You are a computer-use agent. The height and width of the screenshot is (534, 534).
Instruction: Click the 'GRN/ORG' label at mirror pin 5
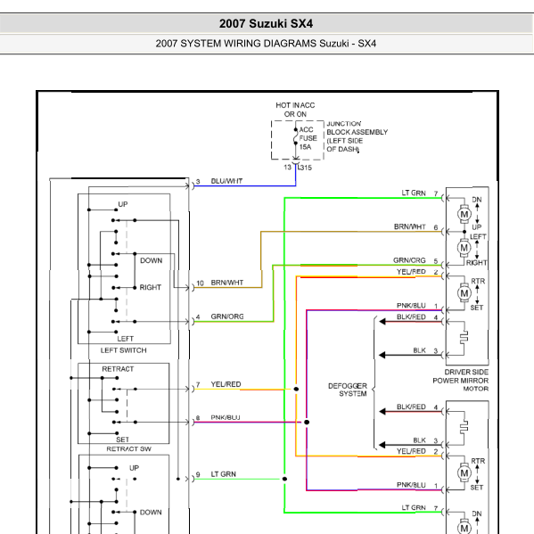click(409, 260)
